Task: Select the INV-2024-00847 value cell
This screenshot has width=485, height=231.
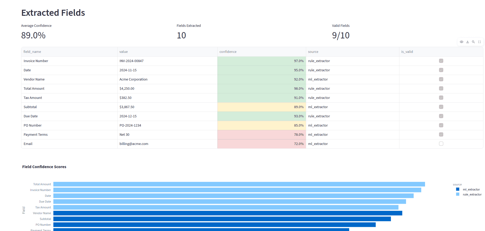Action: (x=167, y=61)
